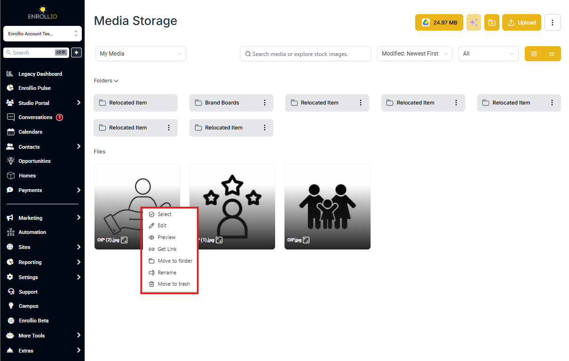
Task: Switch to grid view layout
Action: point(534,54)
